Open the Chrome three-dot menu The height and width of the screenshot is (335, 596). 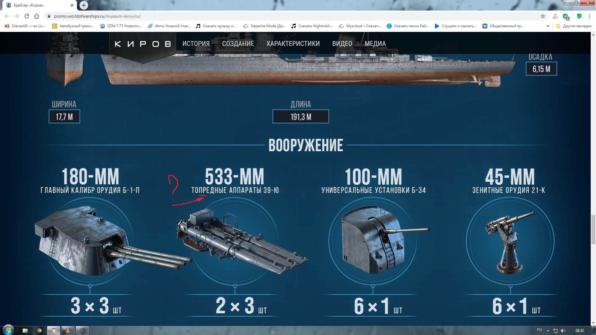click(589, 16)
